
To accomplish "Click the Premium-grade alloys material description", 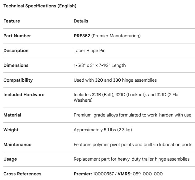I will pos(132,115).
